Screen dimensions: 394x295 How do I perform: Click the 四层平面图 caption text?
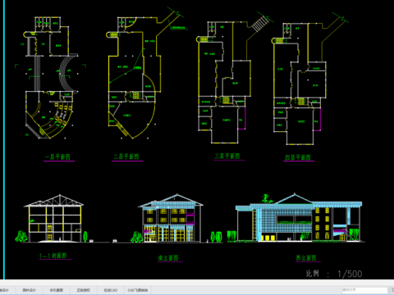(x=298, y=157)
